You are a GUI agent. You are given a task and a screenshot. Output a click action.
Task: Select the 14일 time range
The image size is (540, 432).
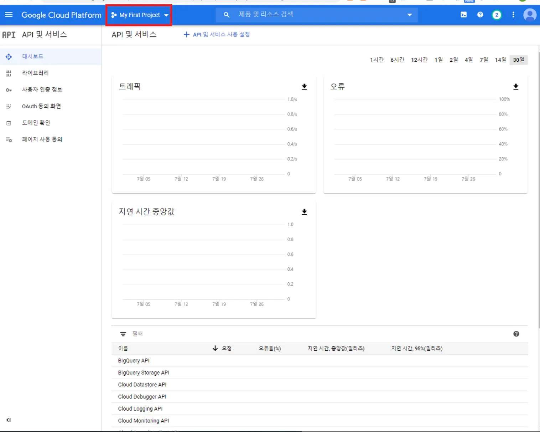[x=500, y=60]
